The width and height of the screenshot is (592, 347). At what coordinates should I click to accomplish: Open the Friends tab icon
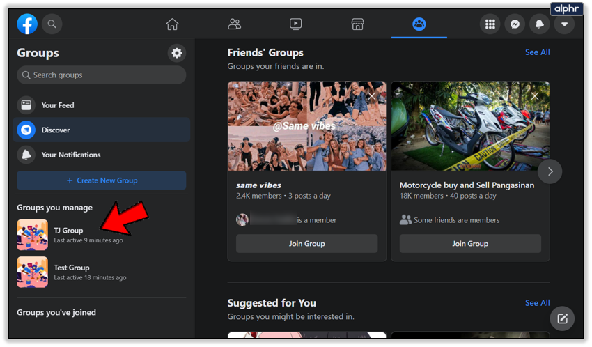coord(234,24)
